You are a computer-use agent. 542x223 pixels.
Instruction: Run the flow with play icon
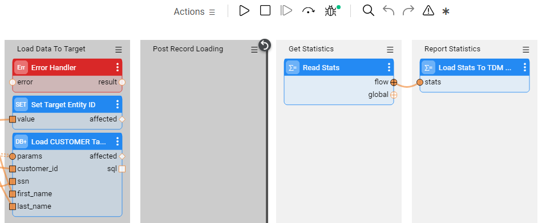pos(244,11)
